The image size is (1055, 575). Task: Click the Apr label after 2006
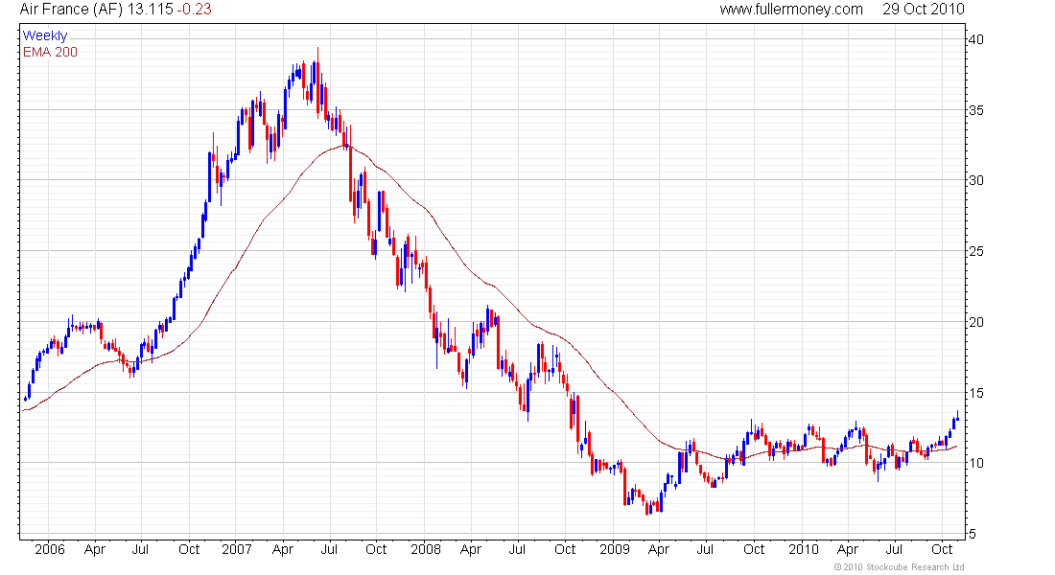coord(95,549)
